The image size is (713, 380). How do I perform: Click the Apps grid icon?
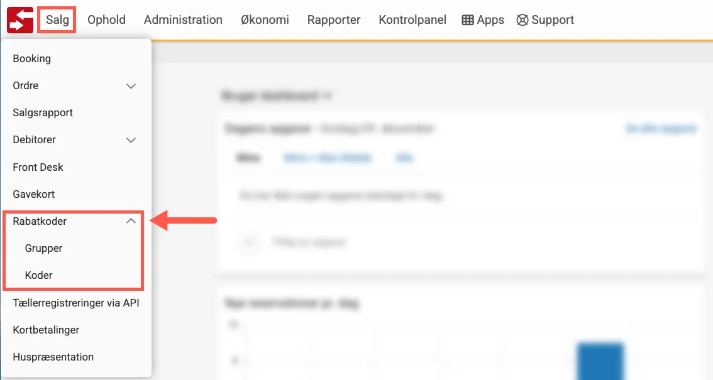click(468, 20)
